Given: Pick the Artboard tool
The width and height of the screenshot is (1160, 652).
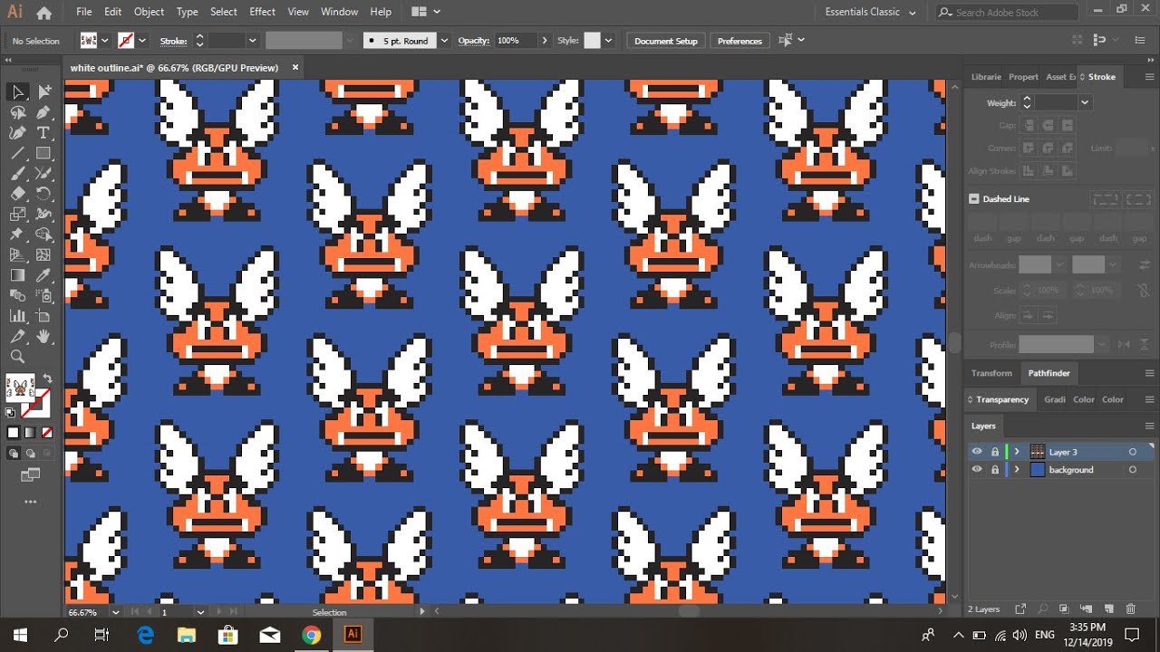Looking at the screenshot, I should 43,316.
